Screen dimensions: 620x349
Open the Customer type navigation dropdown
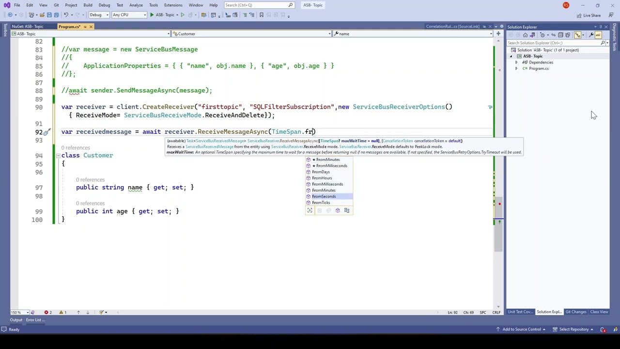click(252, 34)
